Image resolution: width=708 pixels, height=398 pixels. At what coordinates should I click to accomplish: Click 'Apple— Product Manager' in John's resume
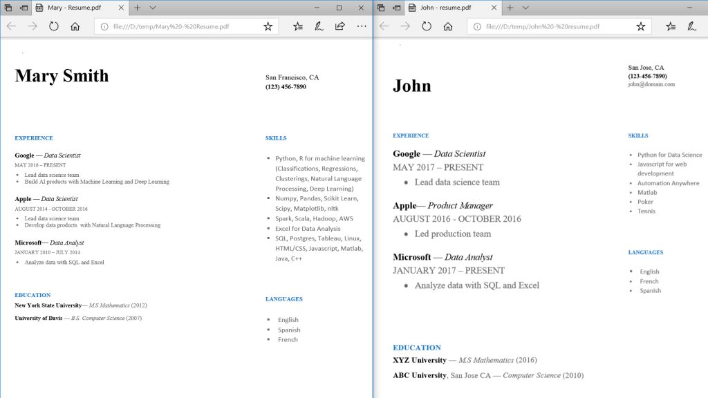tap(443, 206)
